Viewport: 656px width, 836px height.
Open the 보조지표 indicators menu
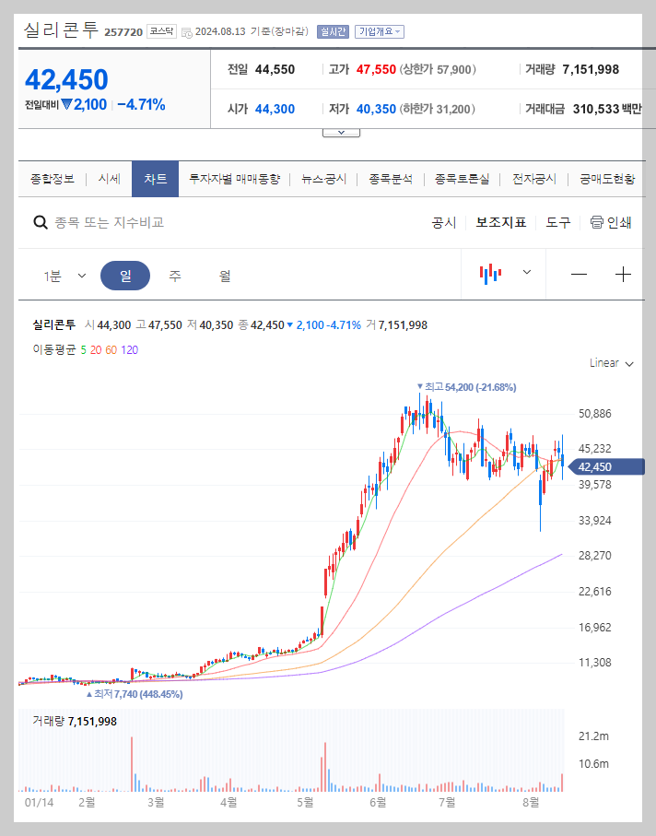pos(501,222)
